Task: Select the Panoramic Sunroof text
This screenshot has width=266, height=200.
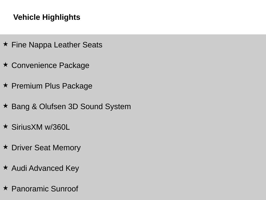Action: (45, 189)
